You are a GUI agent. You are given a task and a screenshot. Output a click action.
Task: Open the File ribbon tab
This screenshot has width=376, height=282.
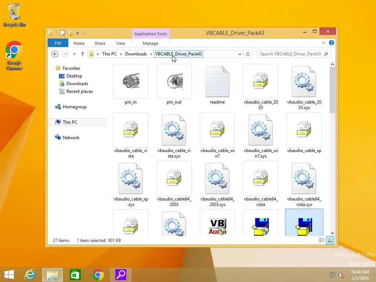click(x=58, y=43)
